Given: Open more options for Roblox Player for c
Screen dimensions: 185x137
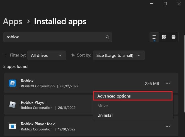Looking at the screenshot, I should 168,126.
